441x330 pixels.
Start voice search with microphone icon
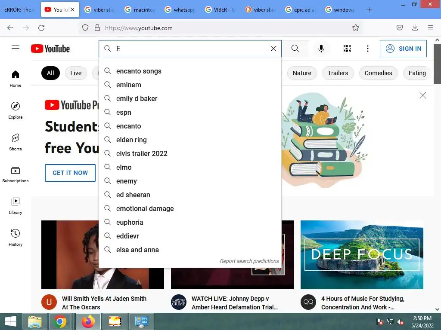(x=321, y=49)
